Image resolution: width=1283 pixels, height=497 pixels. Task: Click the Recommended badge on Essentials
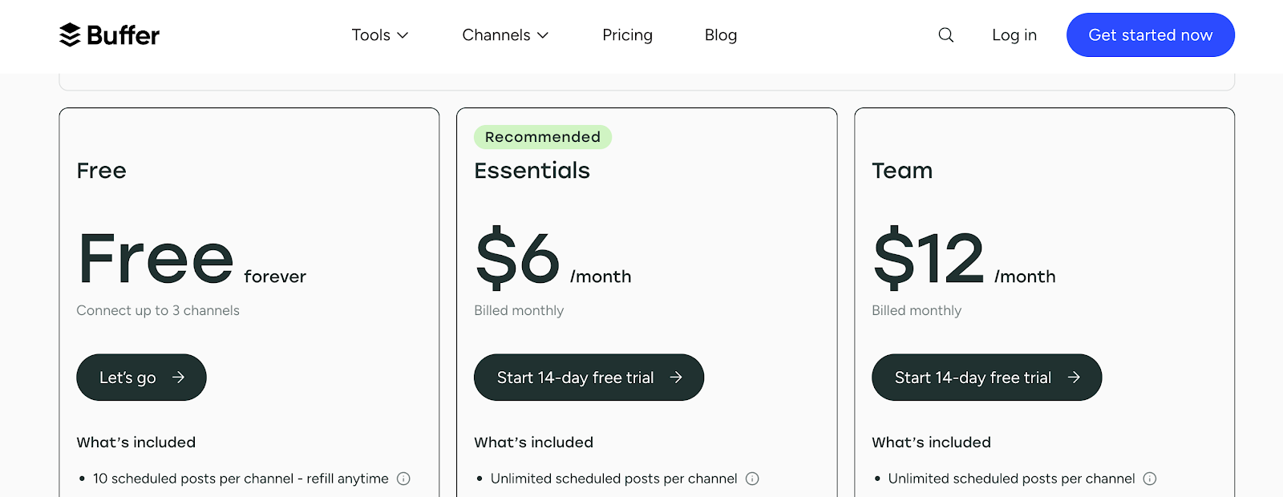click(543, 137)
